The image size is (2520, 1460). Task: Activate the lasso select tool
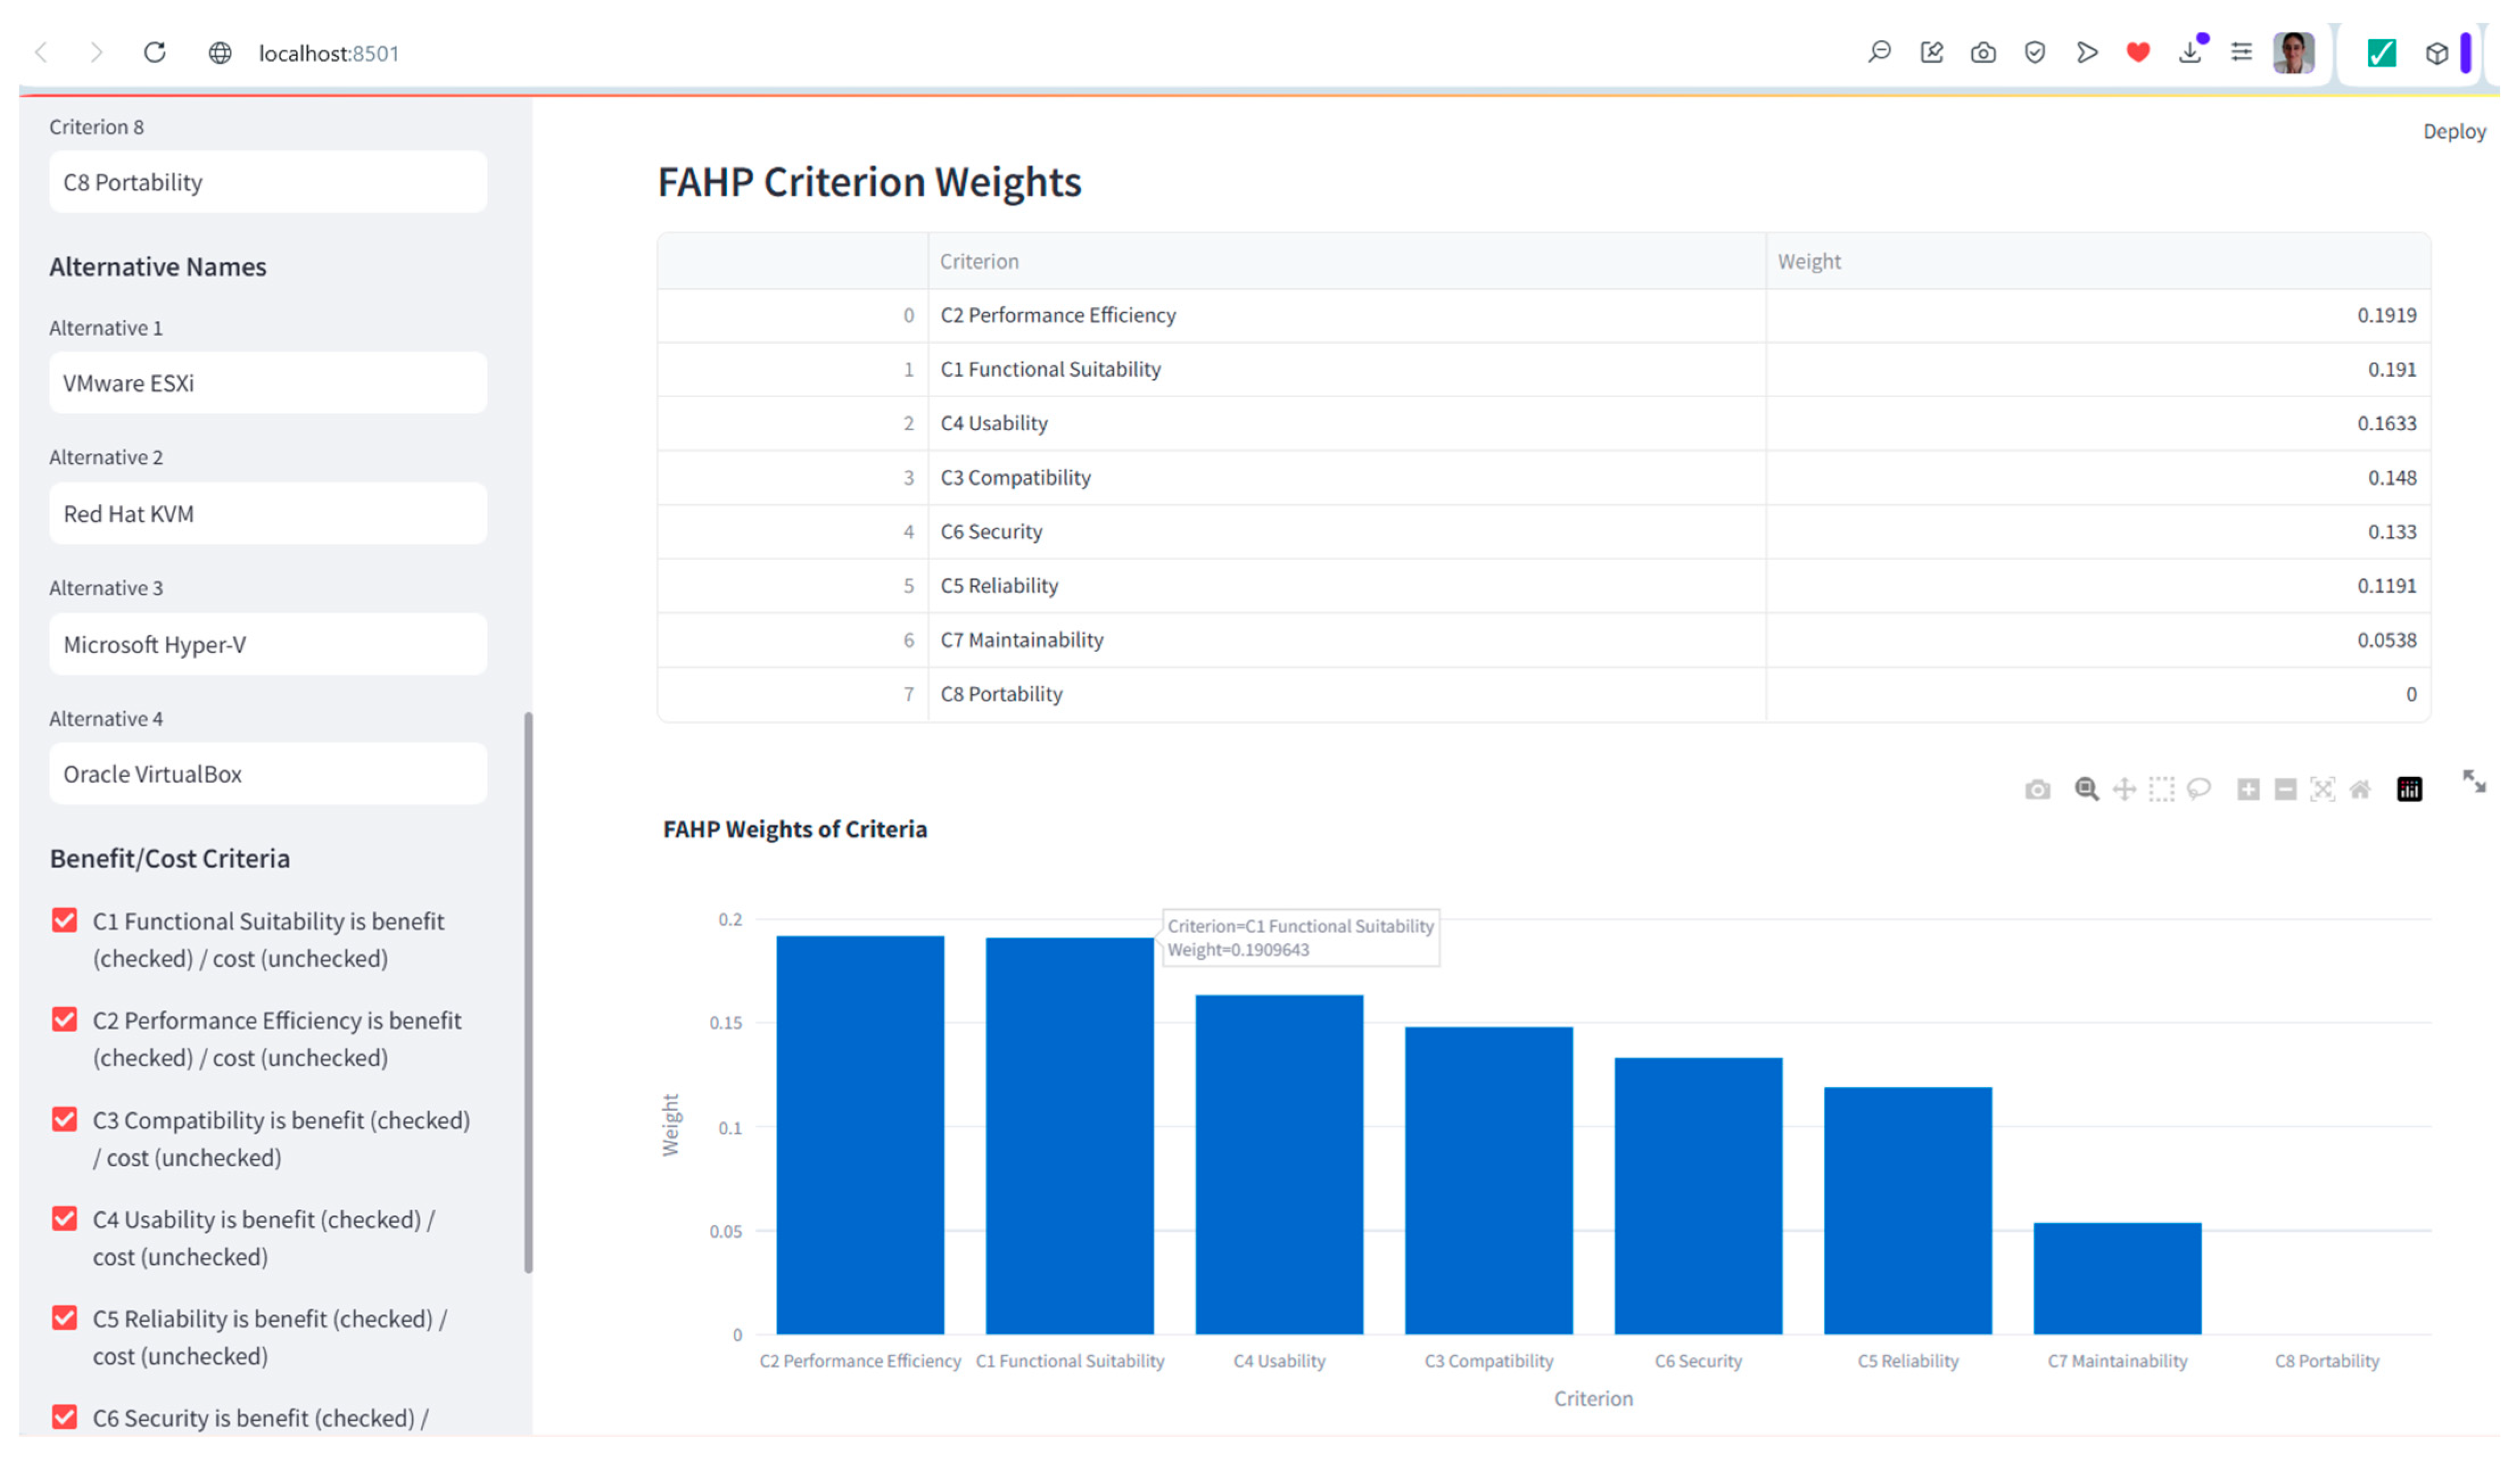click(2198, 790)
